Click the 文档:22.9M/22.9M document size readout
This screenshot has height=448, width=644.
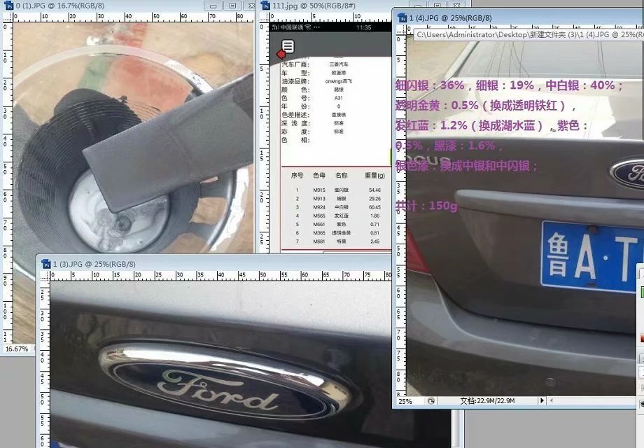point(488,401)
